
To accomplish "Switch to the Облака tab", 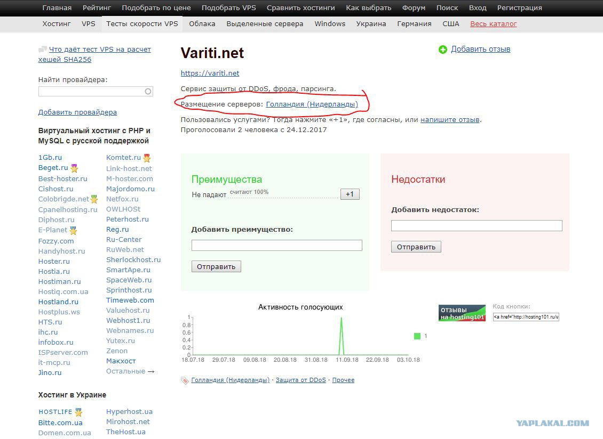I will pos(202,24).
